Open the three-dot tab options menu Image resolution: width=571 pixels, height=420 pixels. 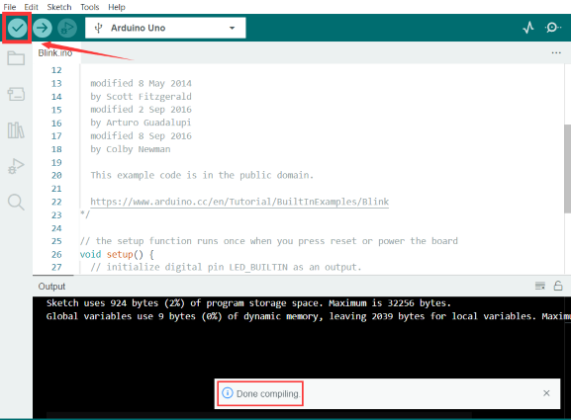pos(556,52)
